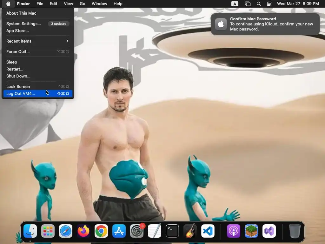
Task: Choose Lock Screen
Action: 38,86
